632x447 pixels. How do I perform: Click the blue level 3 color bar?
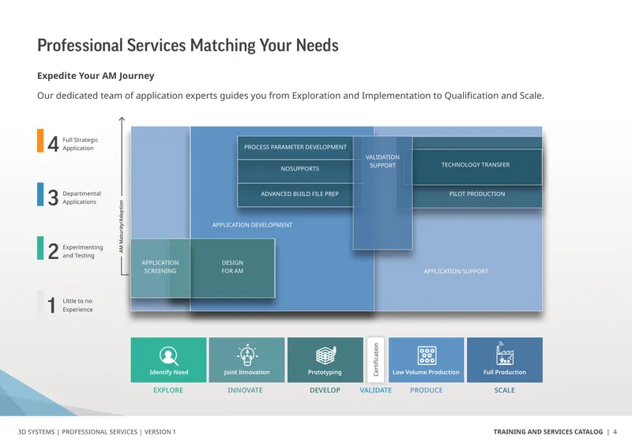(x=40, y=194)
